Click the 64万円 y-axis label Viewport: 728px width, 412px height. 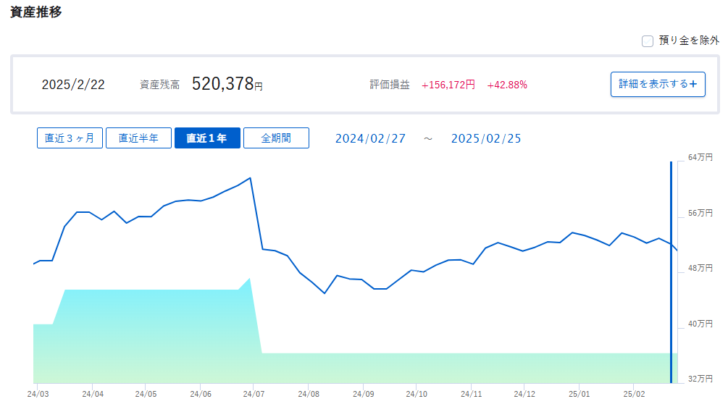[700, 157]
